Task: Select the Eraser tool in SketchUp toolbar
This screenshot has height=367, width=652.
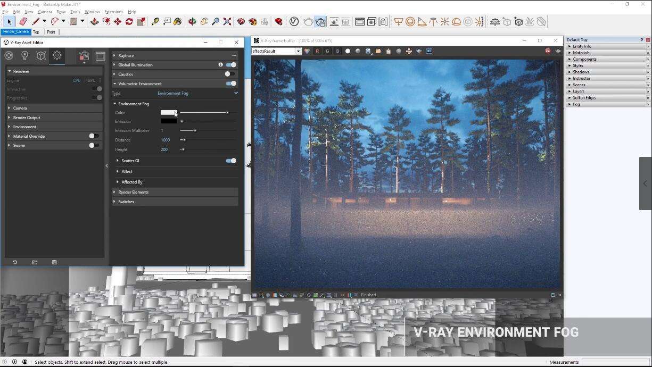Action: tap(23, 22)
